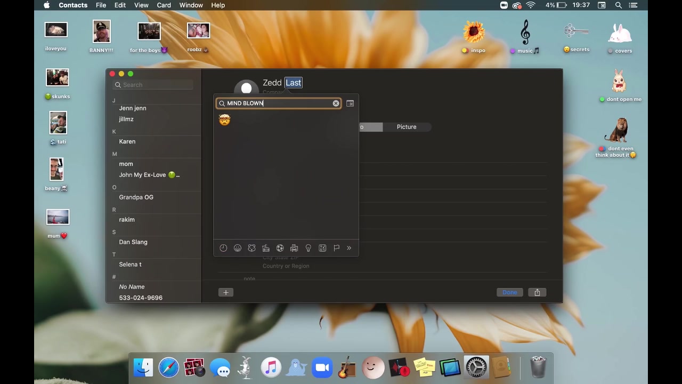Open Smileys & People emoji category
682x384 pixels.
pos(238,248)
